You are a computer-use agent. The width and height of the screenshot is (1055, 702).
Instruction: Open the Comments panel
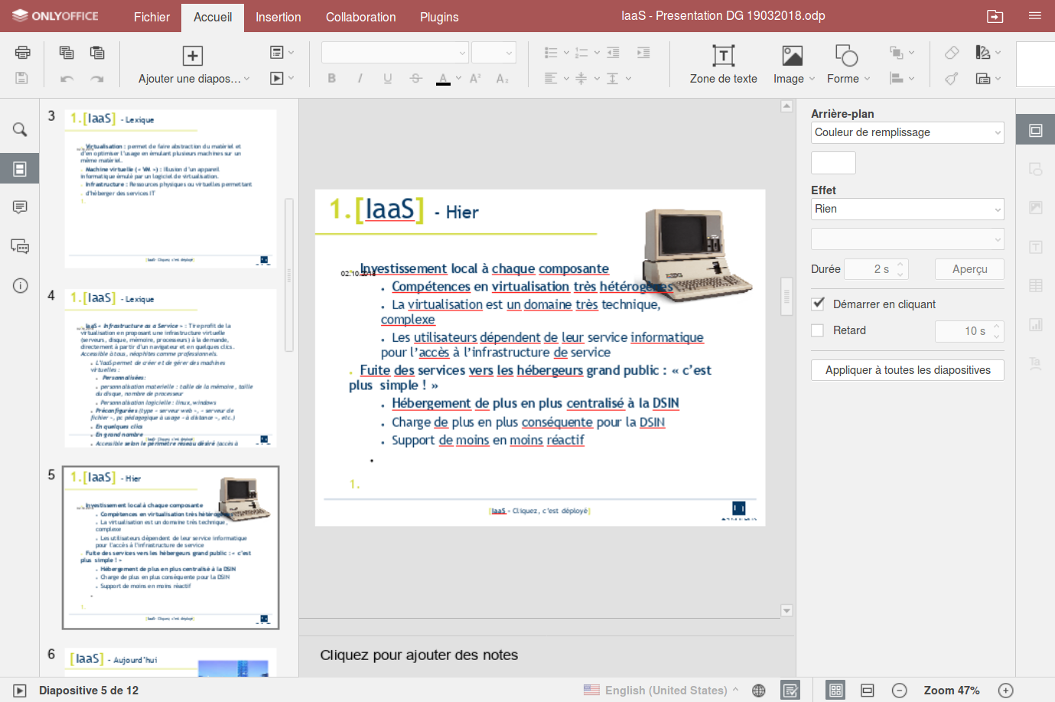pos(19,207)
